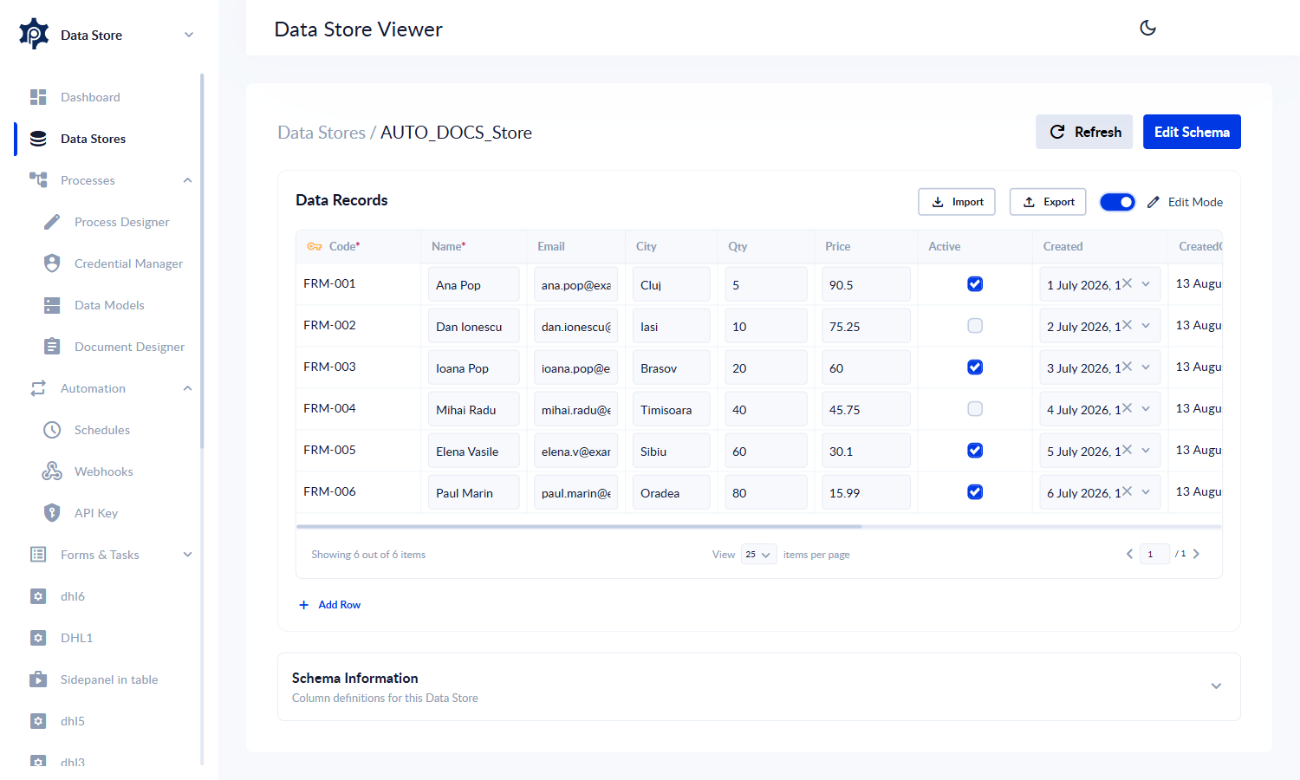Viewport: 1300px width, 780px height.
Task: Collapse the Processes section chevron
Action: (187, 180)
